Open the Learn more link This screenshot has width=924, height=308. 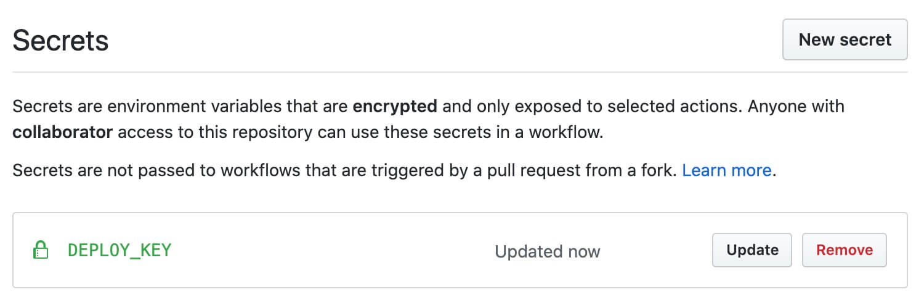tap(726, 170)
